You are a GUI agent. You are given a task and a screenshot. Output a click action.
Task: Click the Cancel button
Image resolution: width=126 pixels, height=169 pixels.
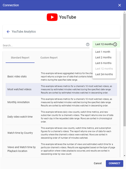(x=98, y=163)
